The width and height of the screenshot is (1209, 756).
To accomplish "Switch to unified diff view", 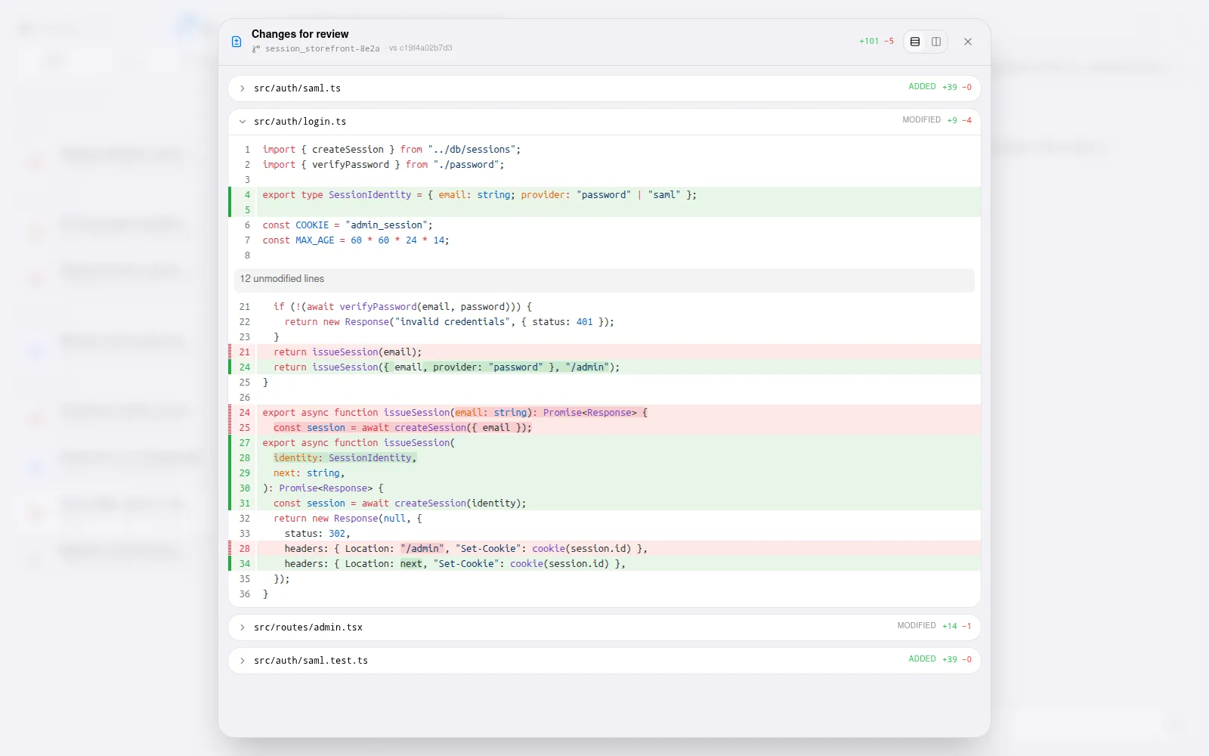I will click(915, 42).
